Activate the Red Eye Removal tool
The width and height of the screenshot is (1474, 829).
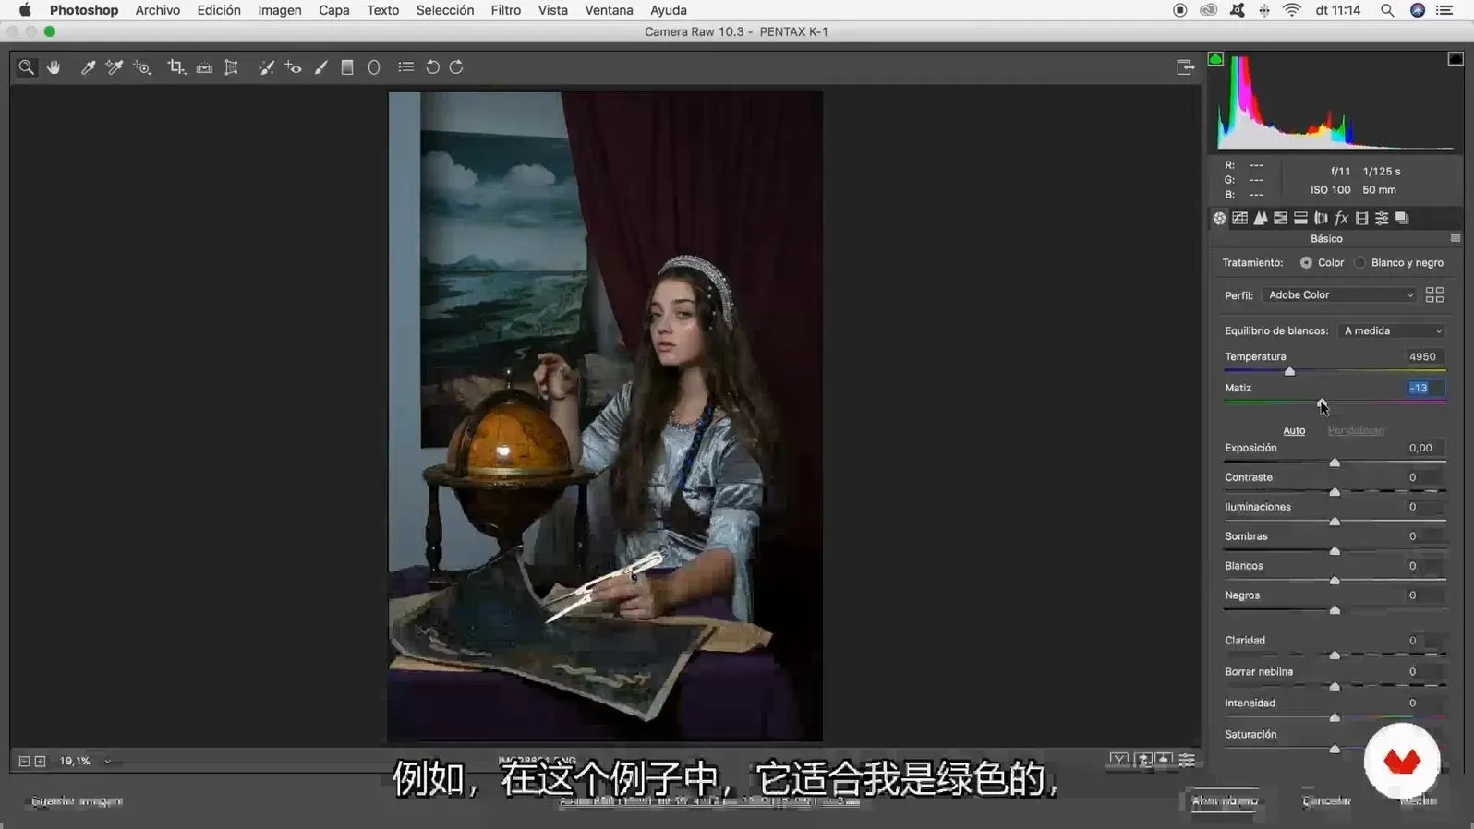293,67
